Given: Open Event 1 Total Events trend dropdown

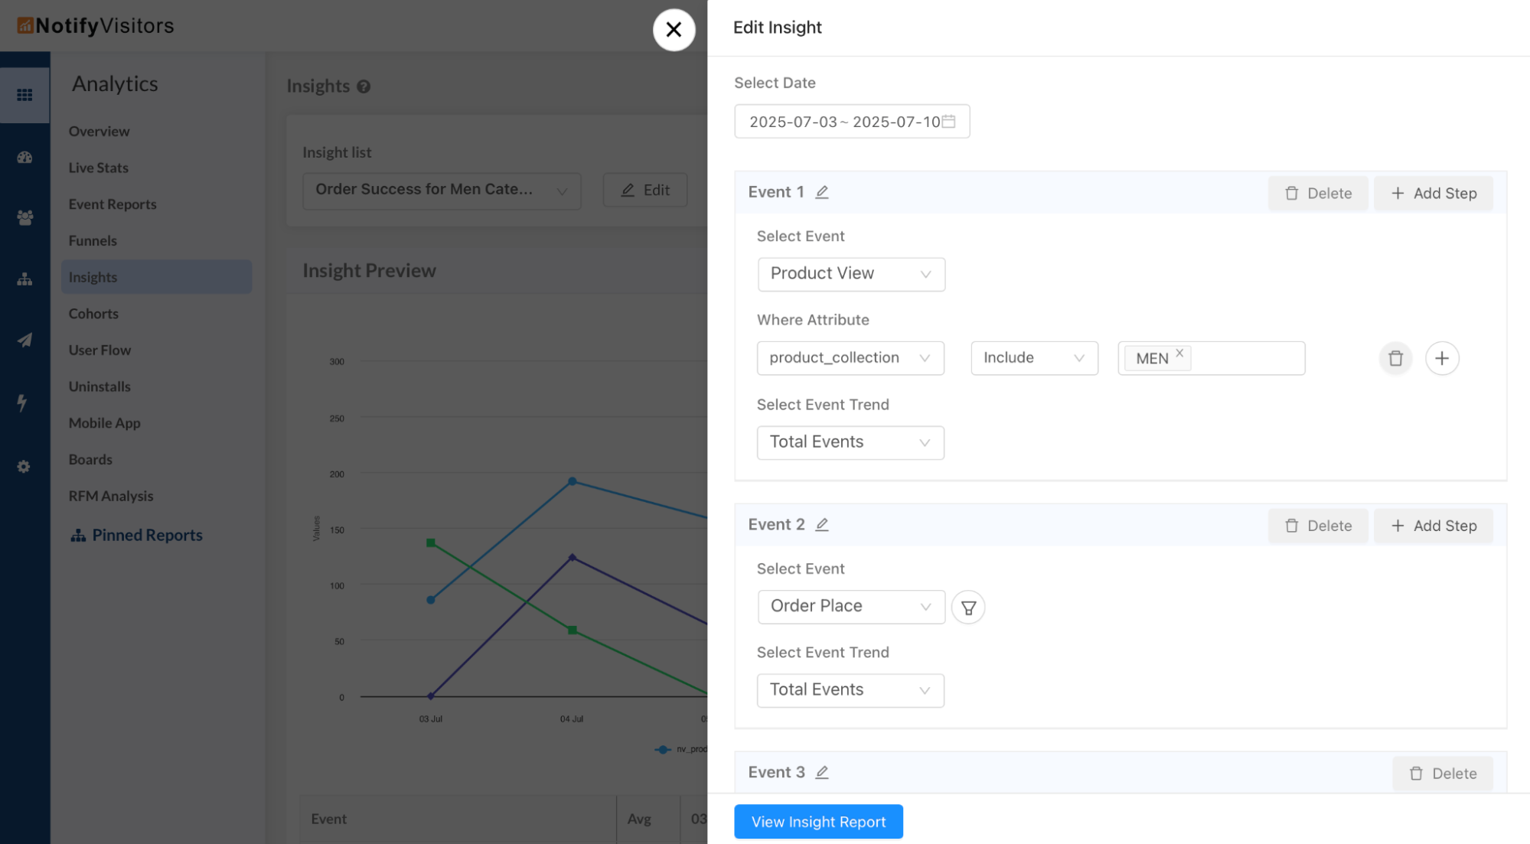Looking at the screenshot, I should 850,442.
